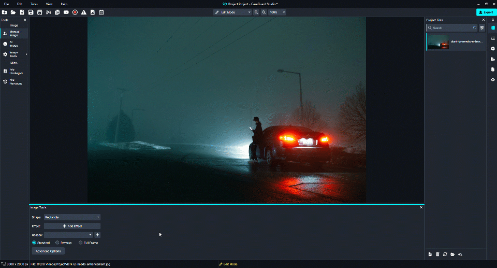Click the calendar toolbar icon
The image size is (497, 268).
tap(101, 12)
